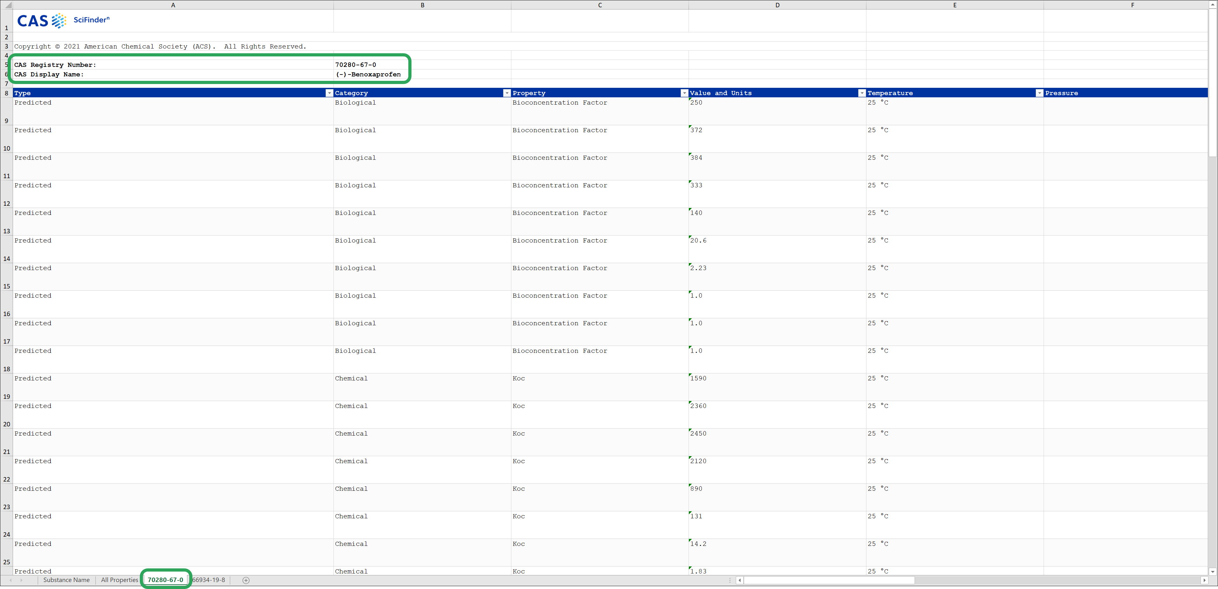Click the horizontal scrollbar thumb
This screenshot has height=589, width=1218.
click(829, 580)
